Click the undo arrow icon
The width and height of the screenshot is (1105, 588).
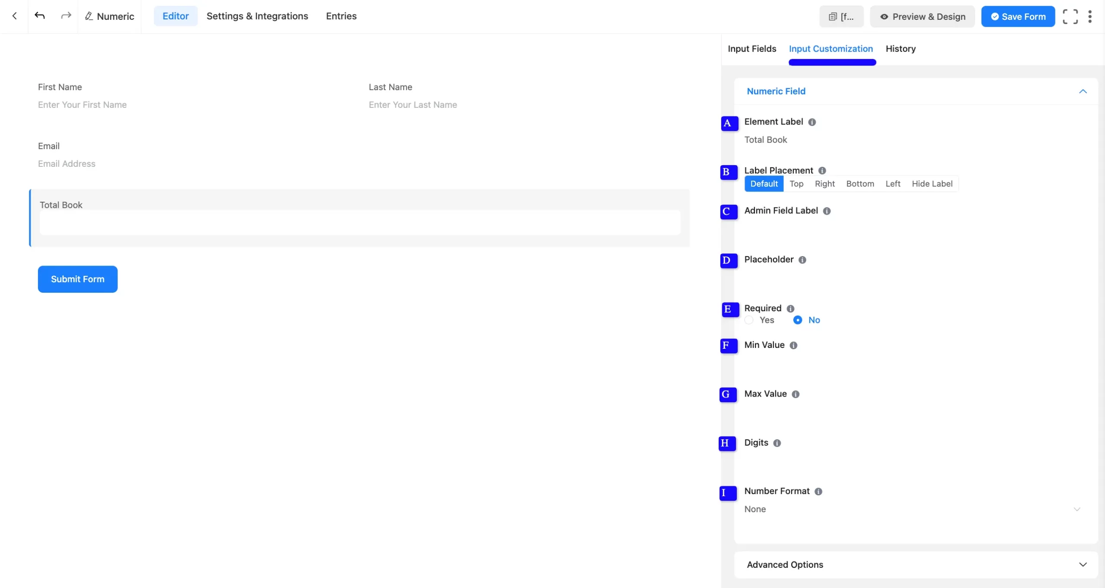(40, 16)
